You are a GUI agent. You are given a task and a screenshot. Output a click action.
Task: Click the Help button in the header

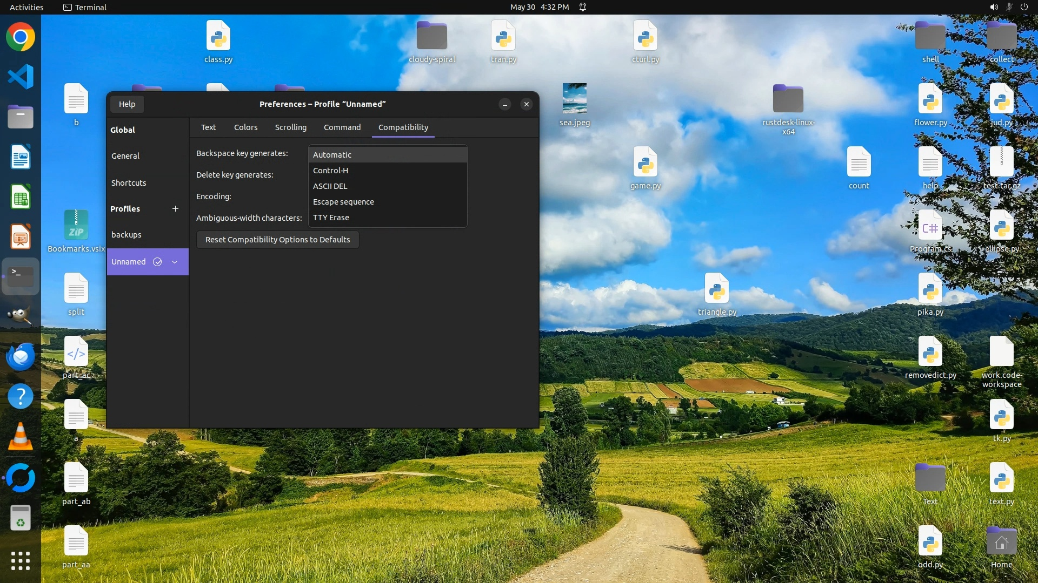coord(127,104)
